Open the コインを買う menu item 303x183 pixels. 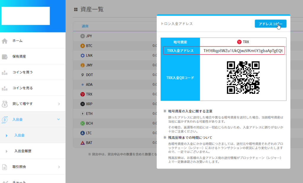tap(22, 72)
